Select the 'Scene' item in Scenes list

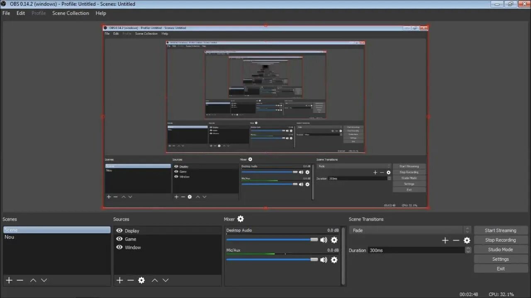57,230
